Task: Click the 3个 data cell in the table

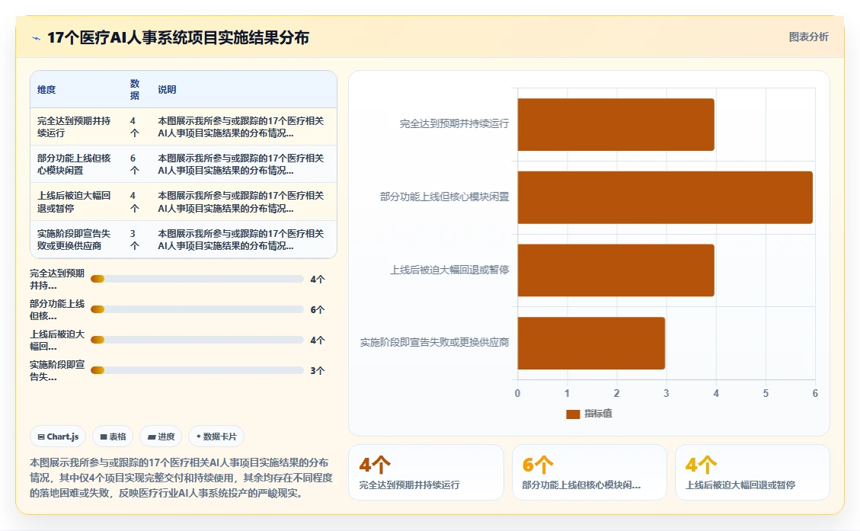Action: 137,240
